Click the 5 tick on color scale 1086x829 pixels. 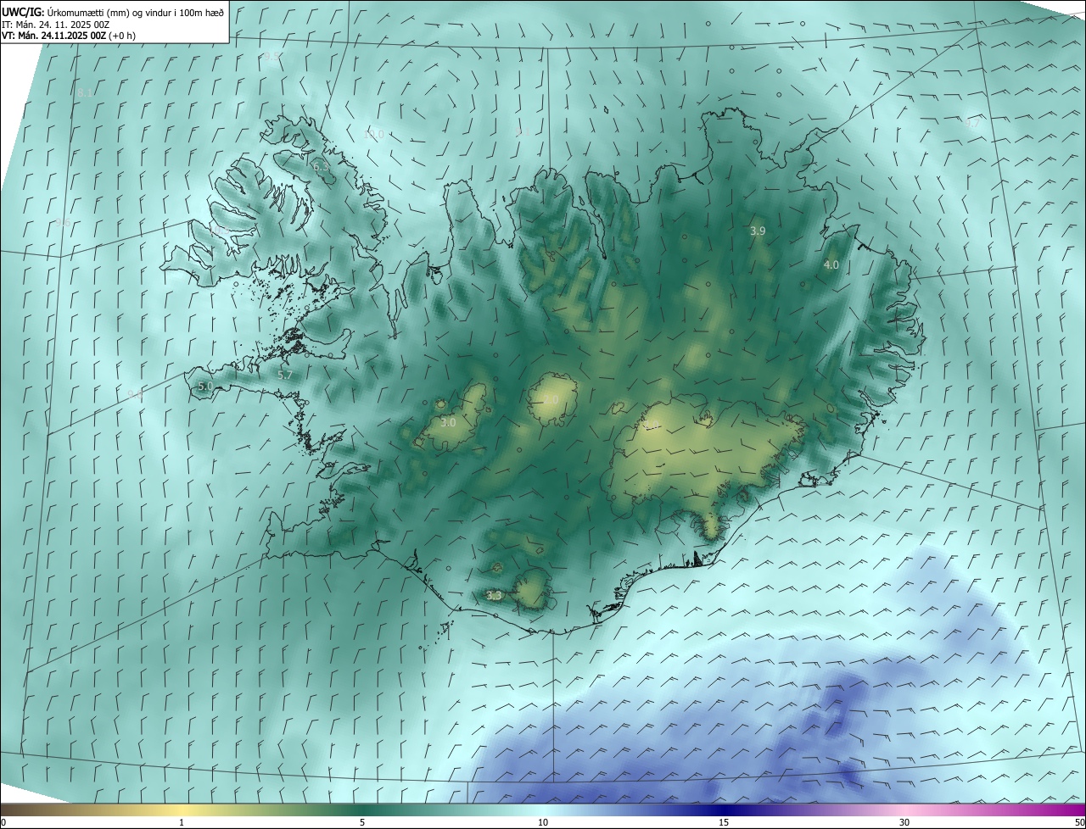[x=362, y=823]
